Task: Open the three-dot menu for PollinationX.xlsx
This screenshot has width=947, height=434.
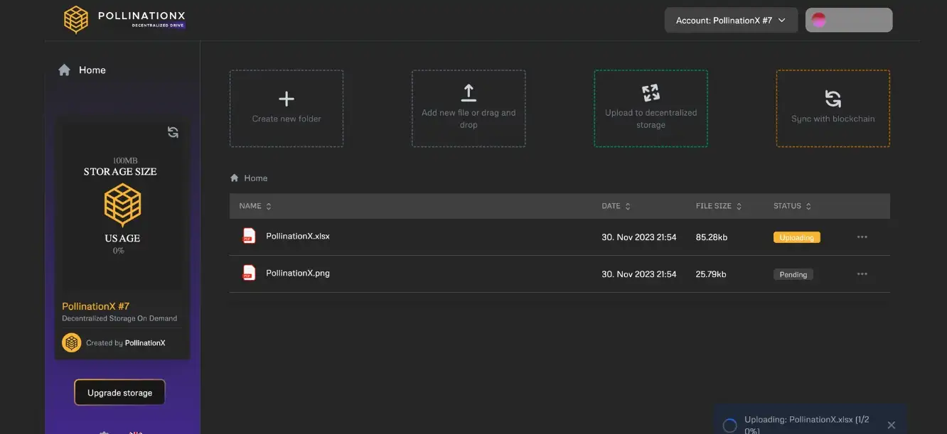Action: pyautogui.click(x=862, y=237)
